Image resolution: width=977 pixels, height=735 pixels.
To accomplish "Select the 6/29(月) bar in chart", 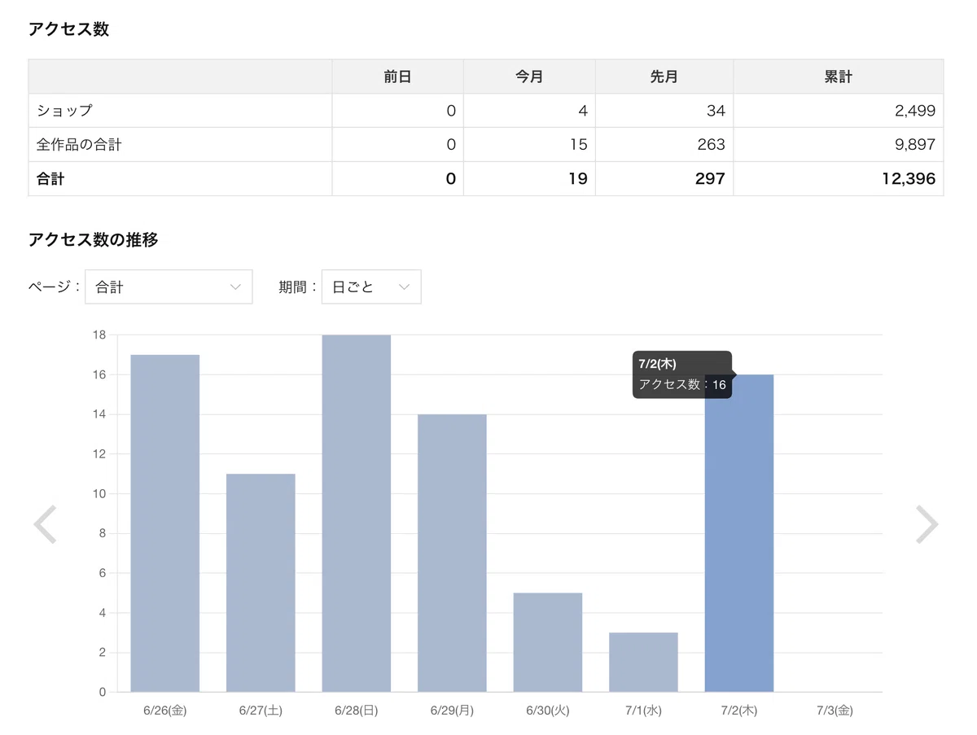I will [452, 553].
